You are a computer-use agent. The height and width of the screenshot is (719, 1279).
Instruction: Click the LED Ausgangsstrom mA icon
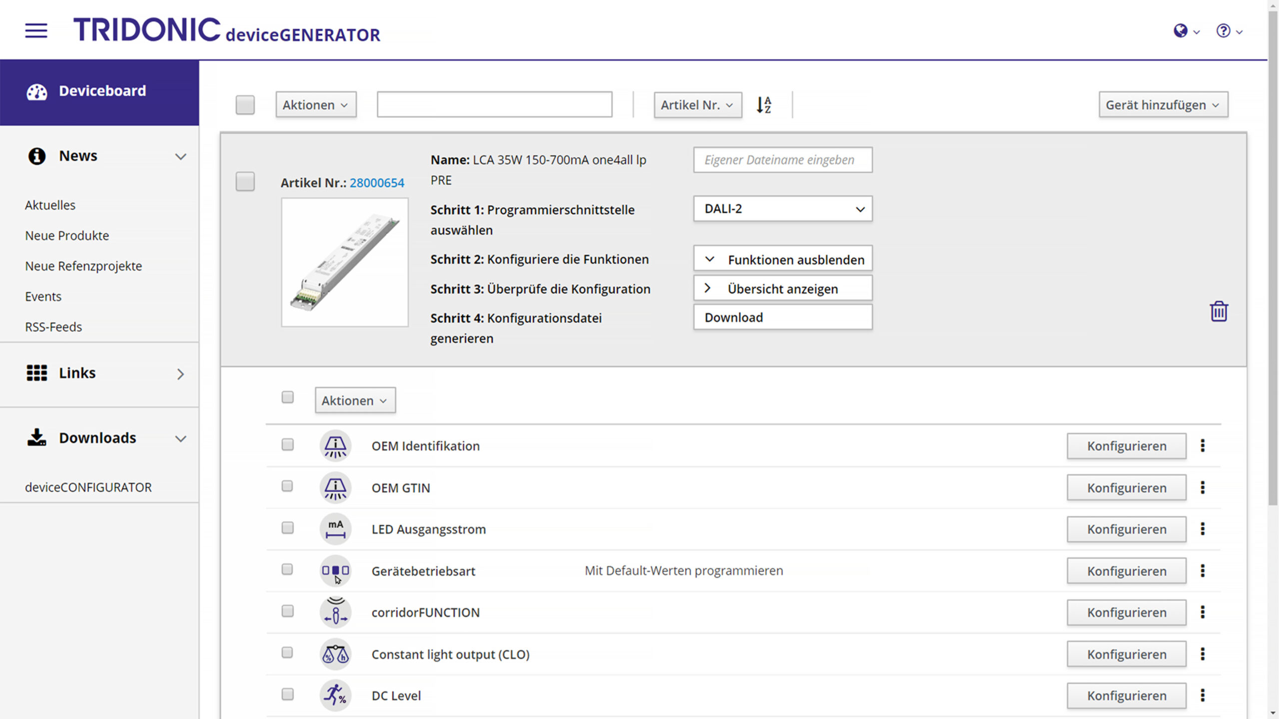click(x=335, y=529)
